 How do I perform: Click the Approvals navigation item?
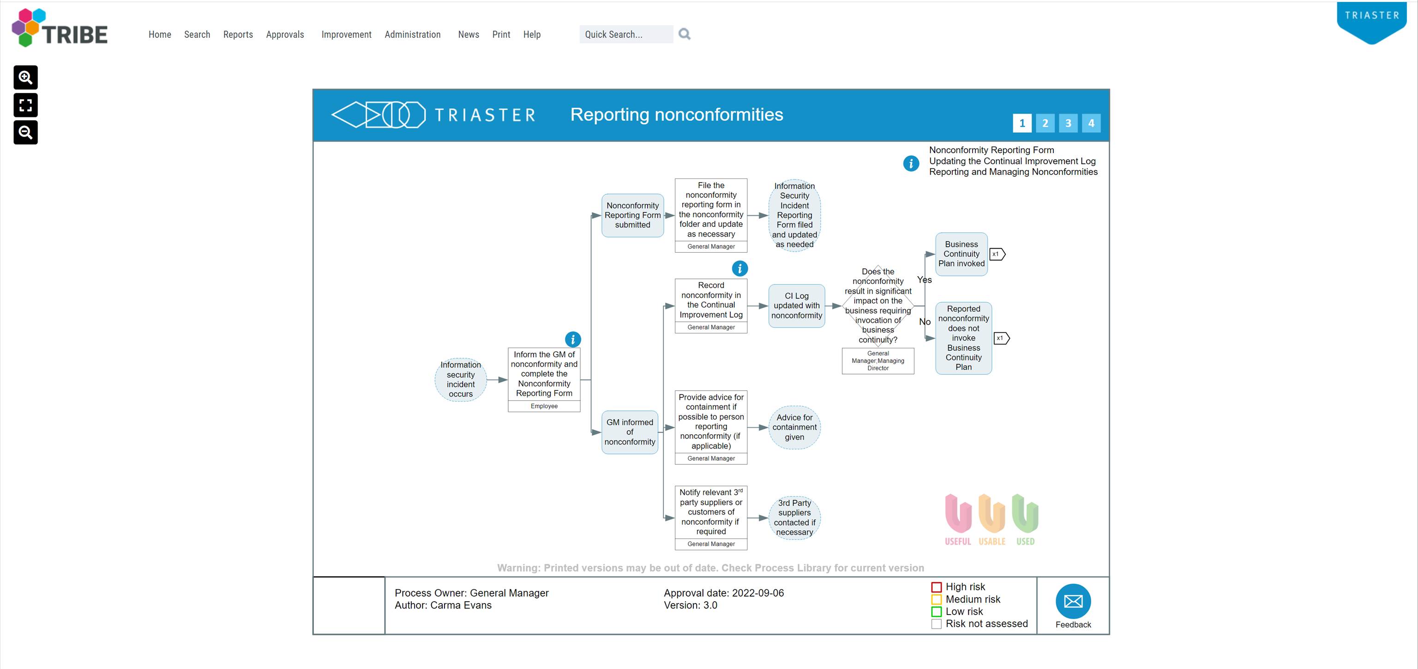pos(285,34)
